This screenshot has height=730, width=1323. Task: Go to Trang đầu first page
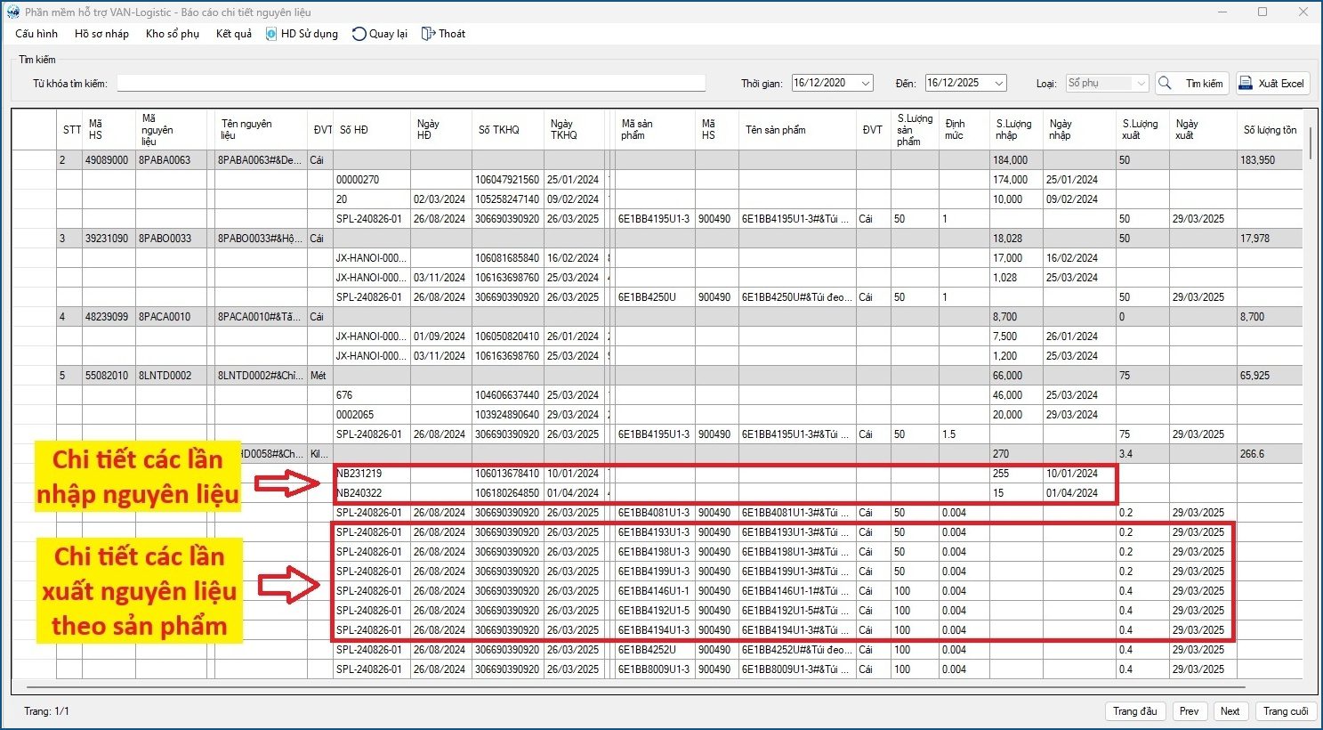click(1134, 711)
